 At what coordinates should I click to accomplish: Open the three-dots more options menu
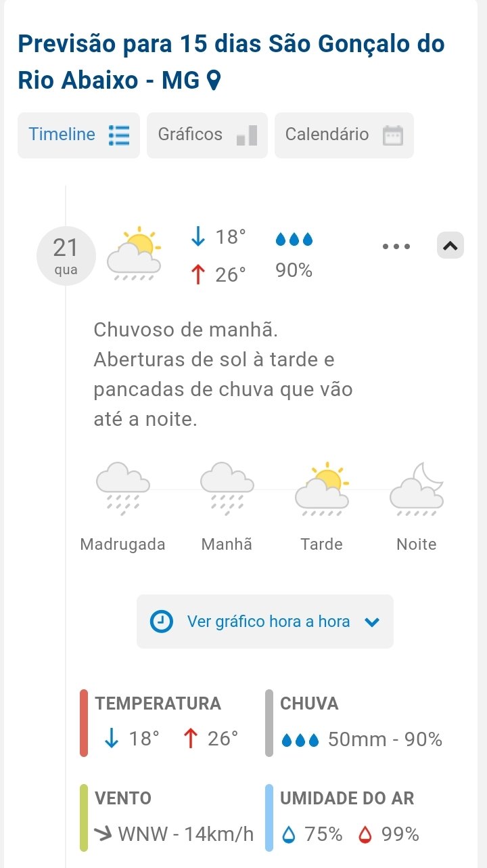point(396,246)
